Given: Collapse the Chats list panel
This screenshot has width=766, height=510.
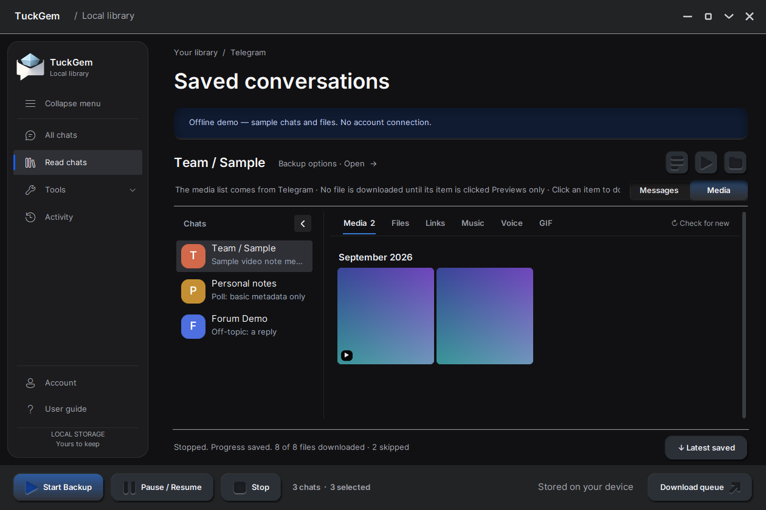Looking at the screenshot, I should click(303, 223).
